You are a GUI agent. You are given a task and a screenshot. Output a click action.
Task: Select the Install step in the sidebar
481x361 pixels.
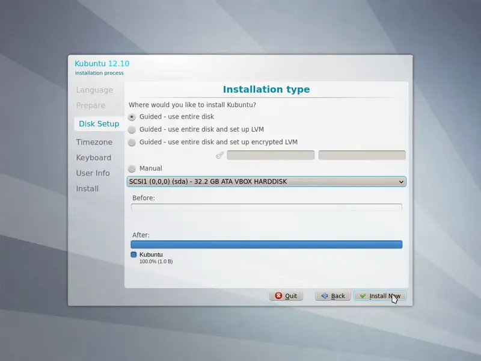click(x=87, y=189)
